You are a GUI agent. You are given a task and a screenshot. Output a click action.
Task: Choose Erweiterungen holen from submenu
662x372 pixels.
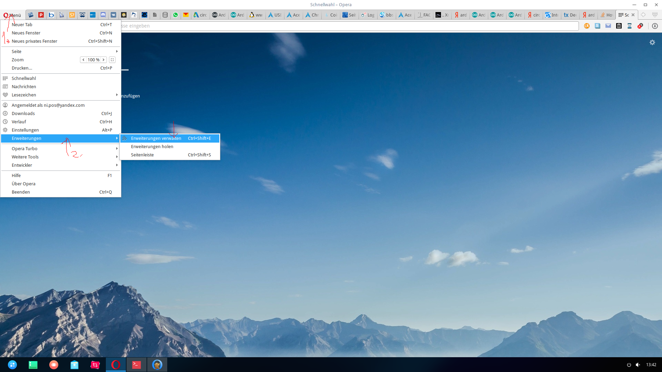(152, 146)
